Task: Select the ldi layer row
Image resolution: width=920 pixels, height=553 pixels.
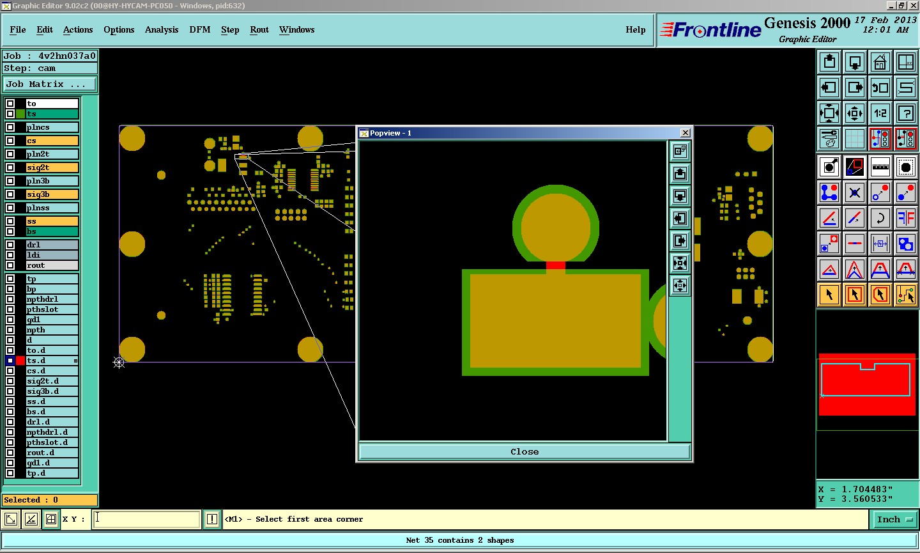Action: [52, 255]
